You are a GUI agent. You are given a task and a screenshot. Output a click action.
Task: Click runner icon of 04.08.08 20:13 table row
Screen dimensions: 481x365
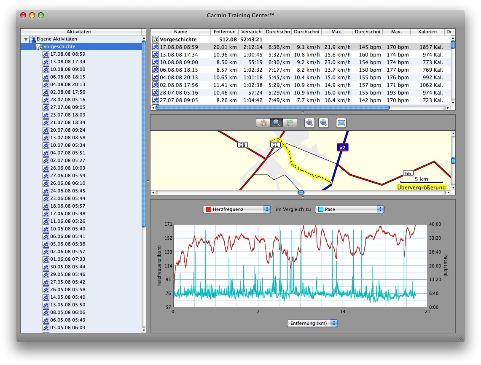[156, 77]
